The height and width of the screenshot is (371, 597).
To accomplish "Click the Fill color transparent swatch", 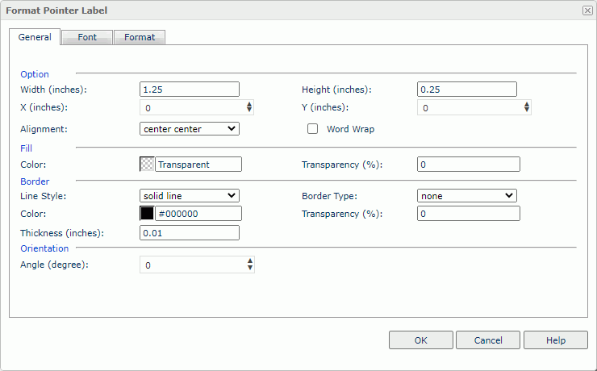I will pos(147,165).
